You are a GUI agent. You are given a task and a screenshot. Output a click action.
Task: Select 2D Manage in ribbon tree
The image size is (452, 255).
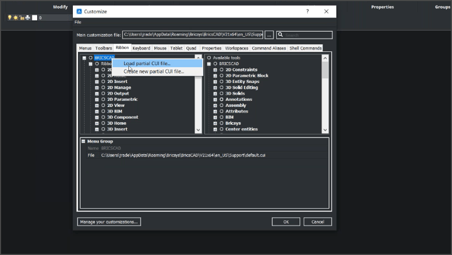(x=119, y=88)
